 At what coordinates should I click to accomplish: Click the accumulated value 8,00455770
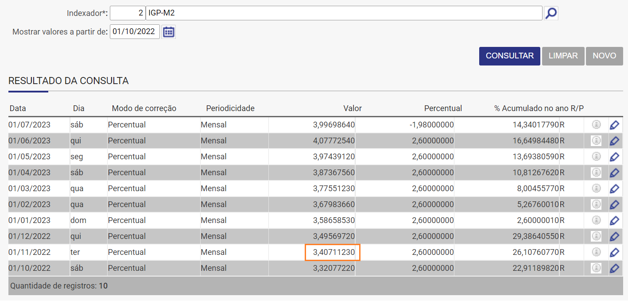(x=538, y=189)
